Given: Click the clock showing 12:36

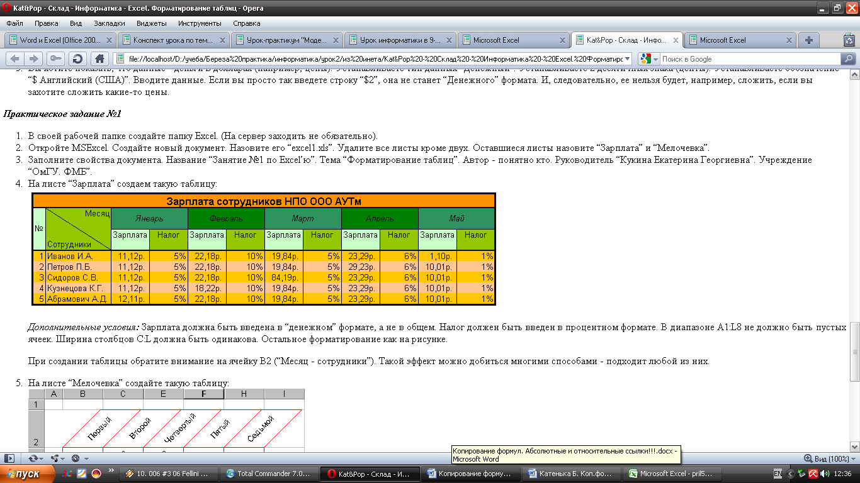Looking at the screenshot, I should [843, 474].
